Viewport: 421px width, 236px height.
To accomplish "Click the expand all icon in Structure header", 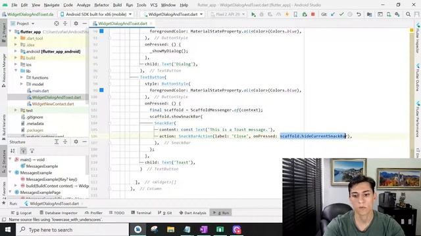I will coord(57,142).
